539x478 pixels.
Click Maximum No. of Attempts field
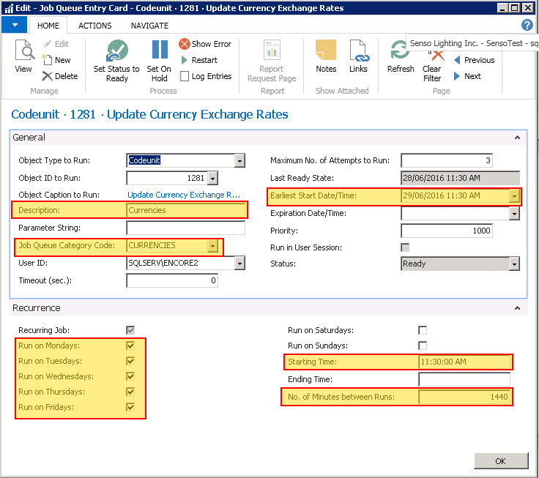tap(447, 160)
